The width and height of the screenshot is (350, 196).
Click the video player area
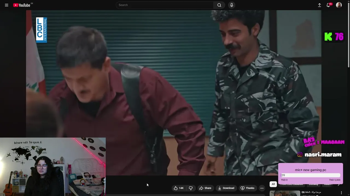[x=174, y=93]
